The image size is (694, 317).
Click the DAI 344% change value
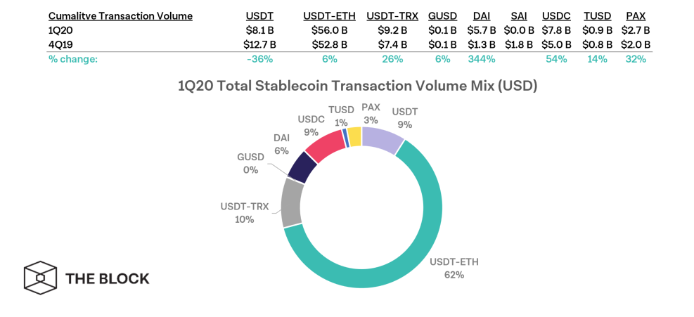coord(482,59)
